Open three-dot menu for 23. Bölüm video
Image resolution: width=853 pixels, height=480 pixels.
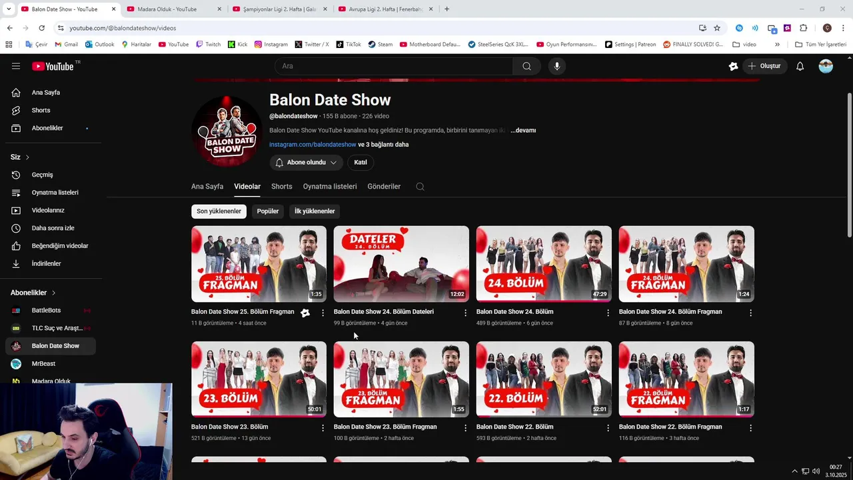click(323, 428)
